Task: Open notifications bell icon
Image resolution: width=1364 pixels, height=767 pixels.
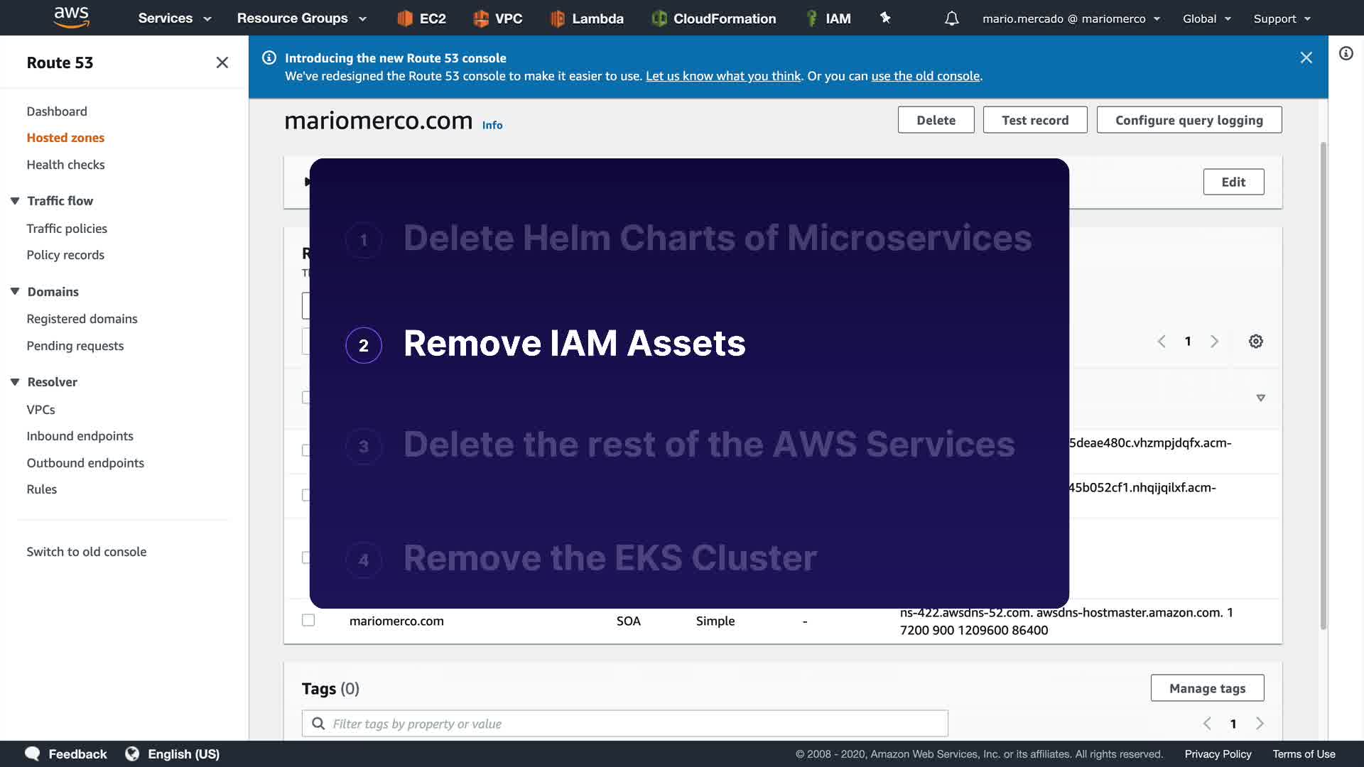Action: click(x=951, y=18)
